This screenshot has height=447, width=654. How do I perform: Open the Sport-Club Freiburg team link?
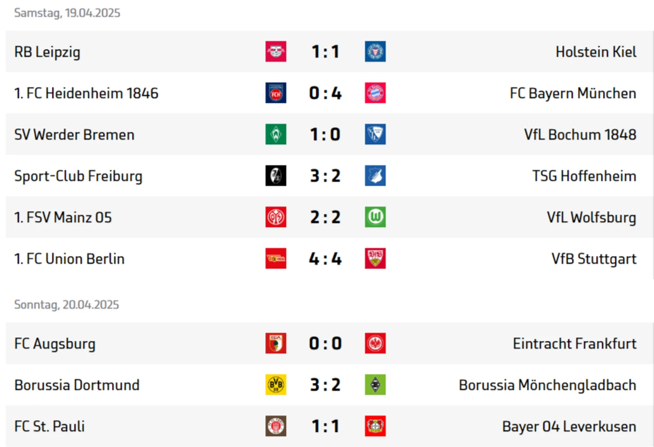pyautogui.click(x=78, y=176)
